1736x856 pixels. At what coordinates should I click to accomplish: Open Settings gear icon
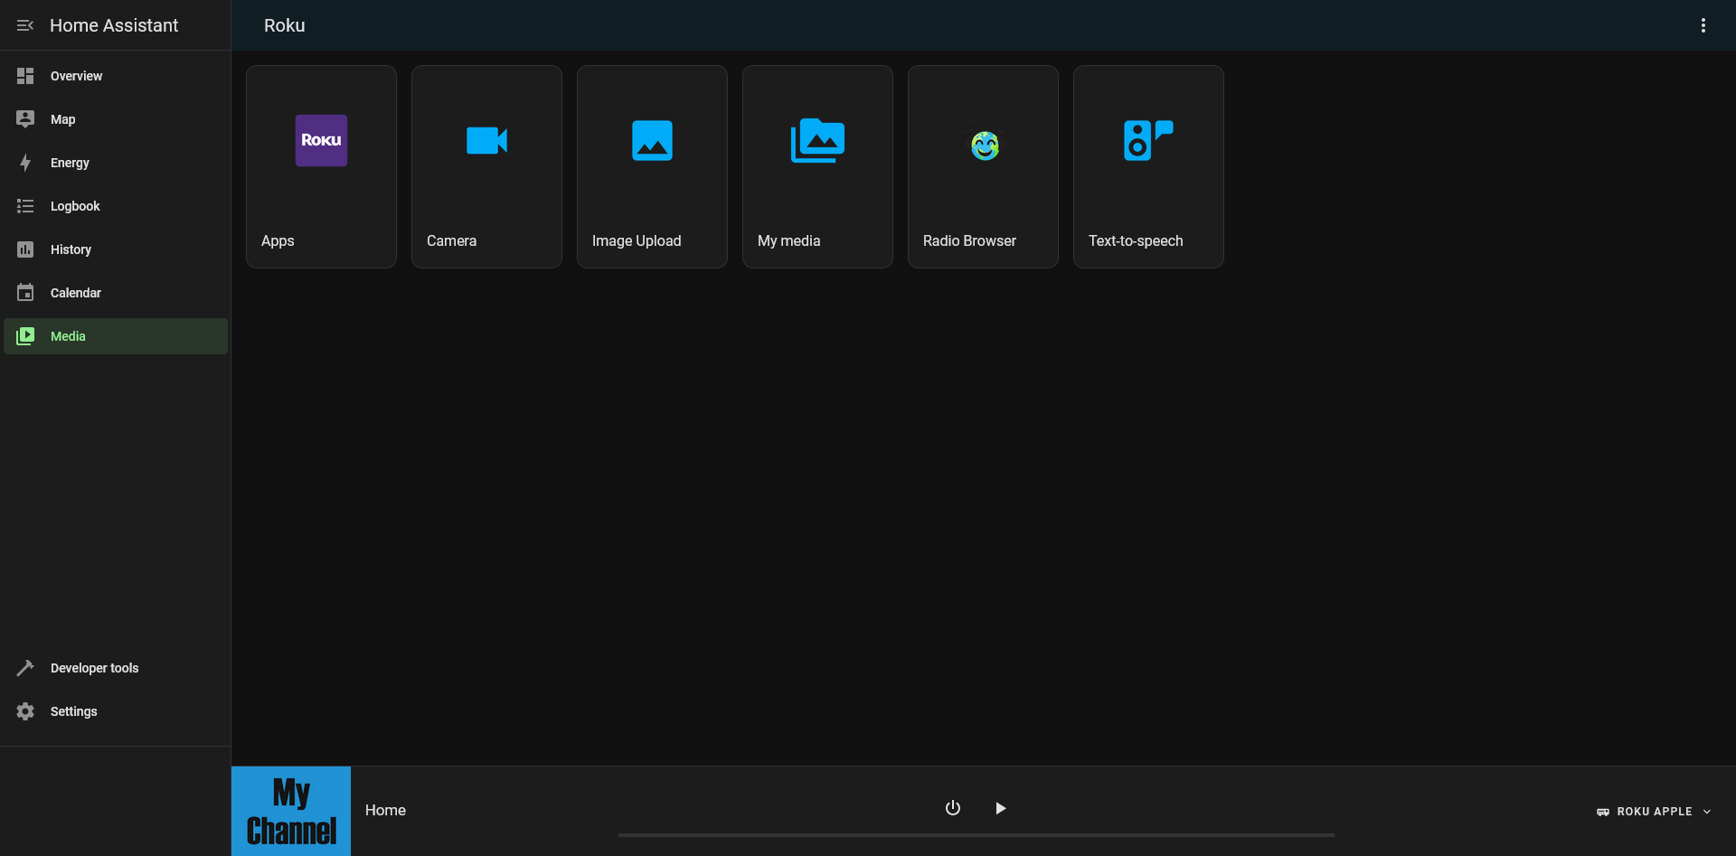point(25,711)
